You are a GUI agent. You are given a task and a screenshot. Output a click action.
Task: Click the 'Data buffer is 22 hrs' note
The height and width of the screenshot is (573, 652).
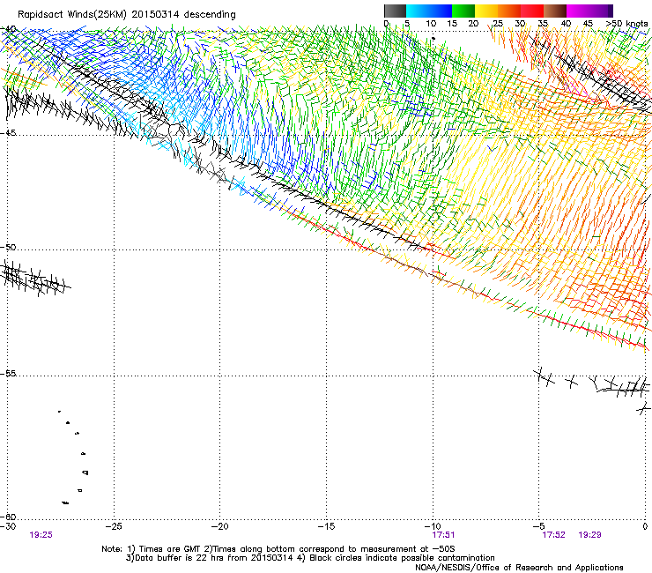(209, 558)
